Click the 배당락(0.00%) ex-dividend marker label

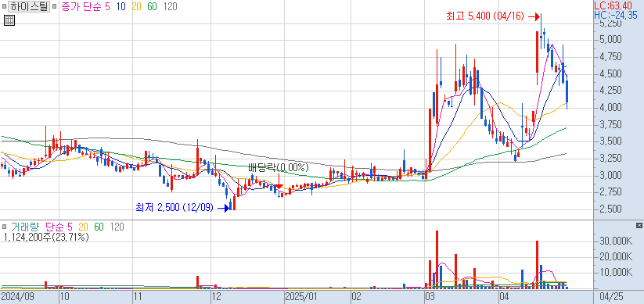(x=278, y=167)
